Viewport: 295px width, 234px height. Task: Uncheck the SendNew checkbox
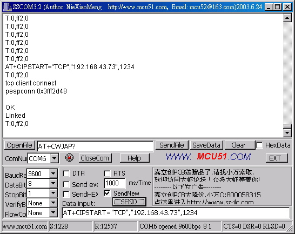pos(107,193)
